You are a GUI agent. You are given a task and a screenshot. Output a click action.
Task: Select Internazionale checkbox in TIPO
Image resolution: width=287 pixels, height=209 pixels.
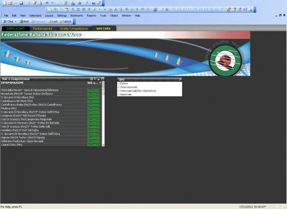[118, 87]
